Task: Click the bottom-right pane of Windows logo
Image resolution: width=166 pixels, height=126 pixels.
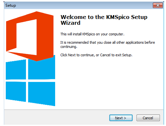Action: pyautogui.click(x=42, y=93)
